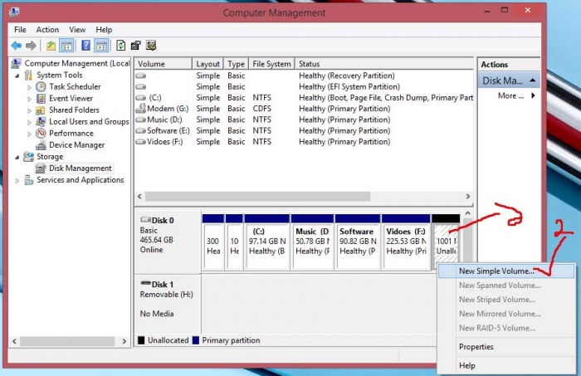Click the Refresh toolbar icon
The width and height of the screenshot is (581, 376).
click(121, 46)
